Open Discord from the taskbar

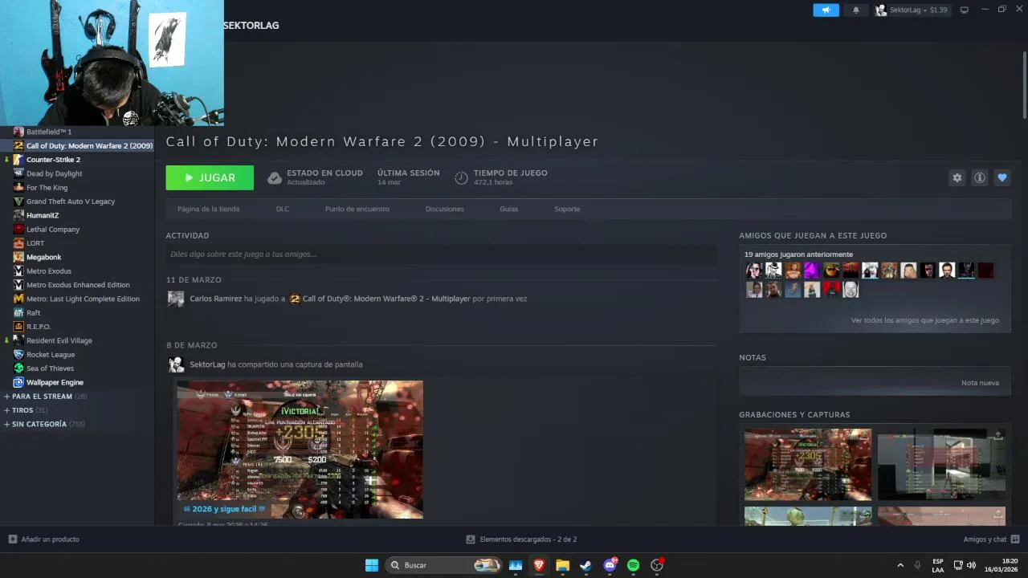coord(610,565)
